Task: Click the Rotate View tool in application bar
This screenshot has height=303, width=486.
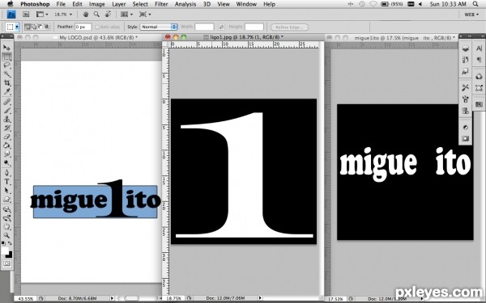Action: [109, 15]
